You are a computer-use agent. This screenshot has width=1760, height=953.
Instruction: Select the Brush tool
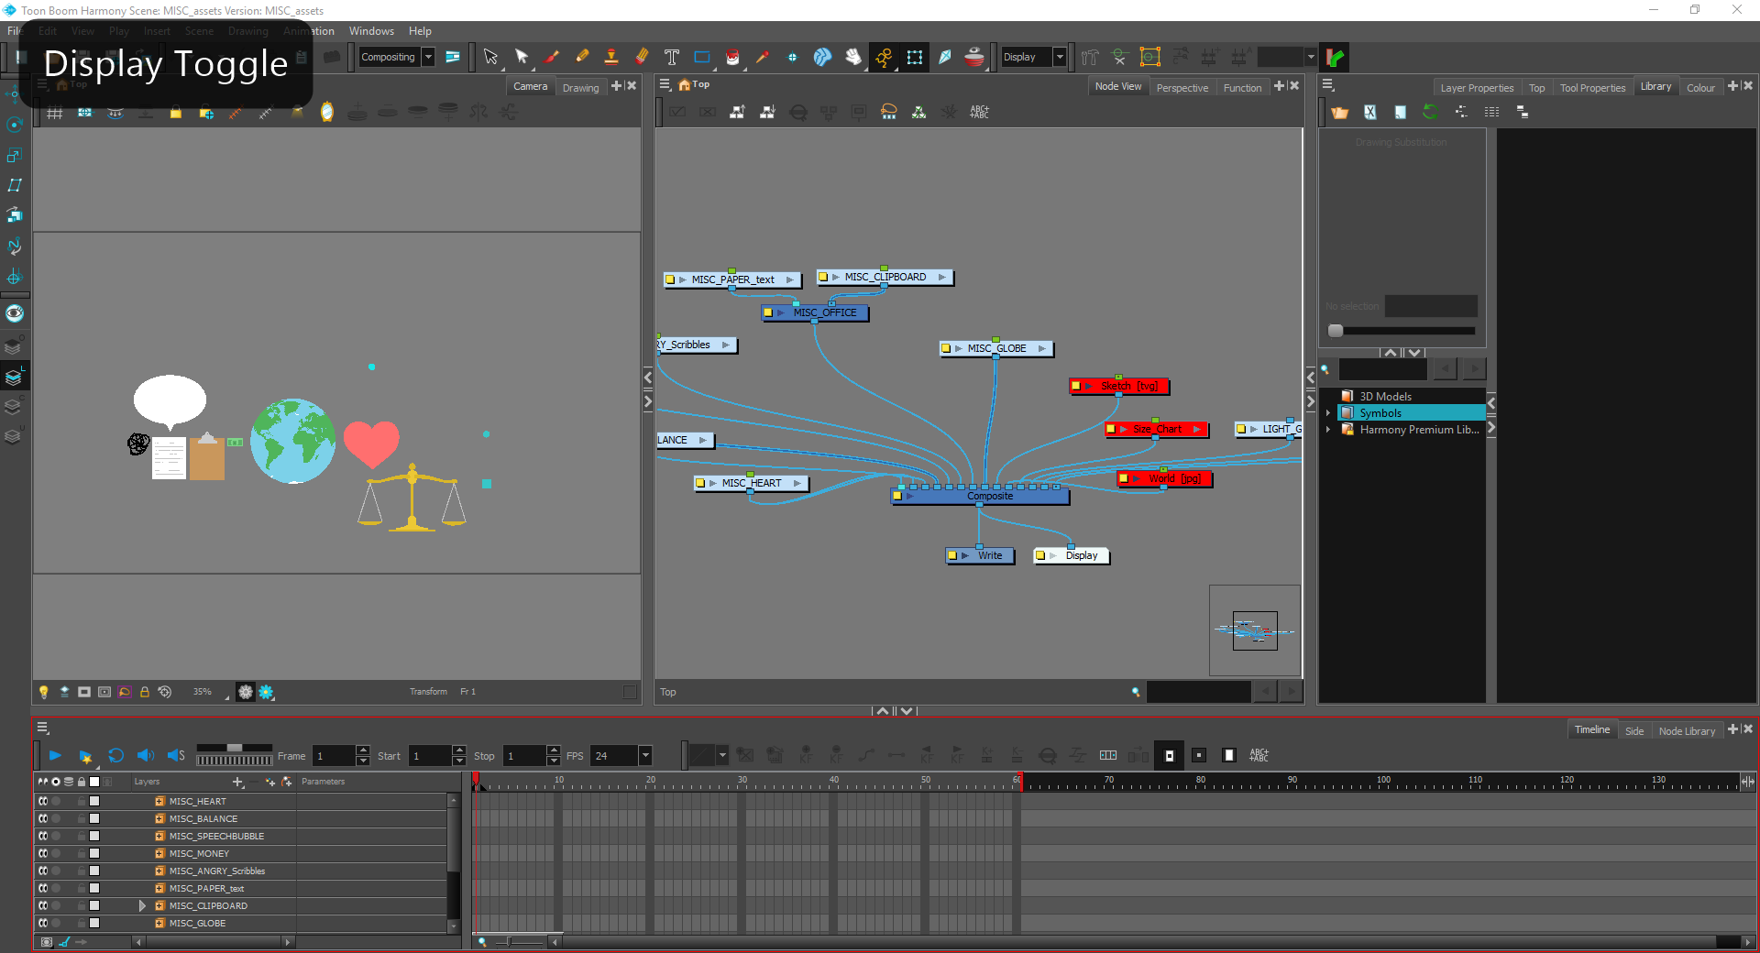click(x=552, y=57)
